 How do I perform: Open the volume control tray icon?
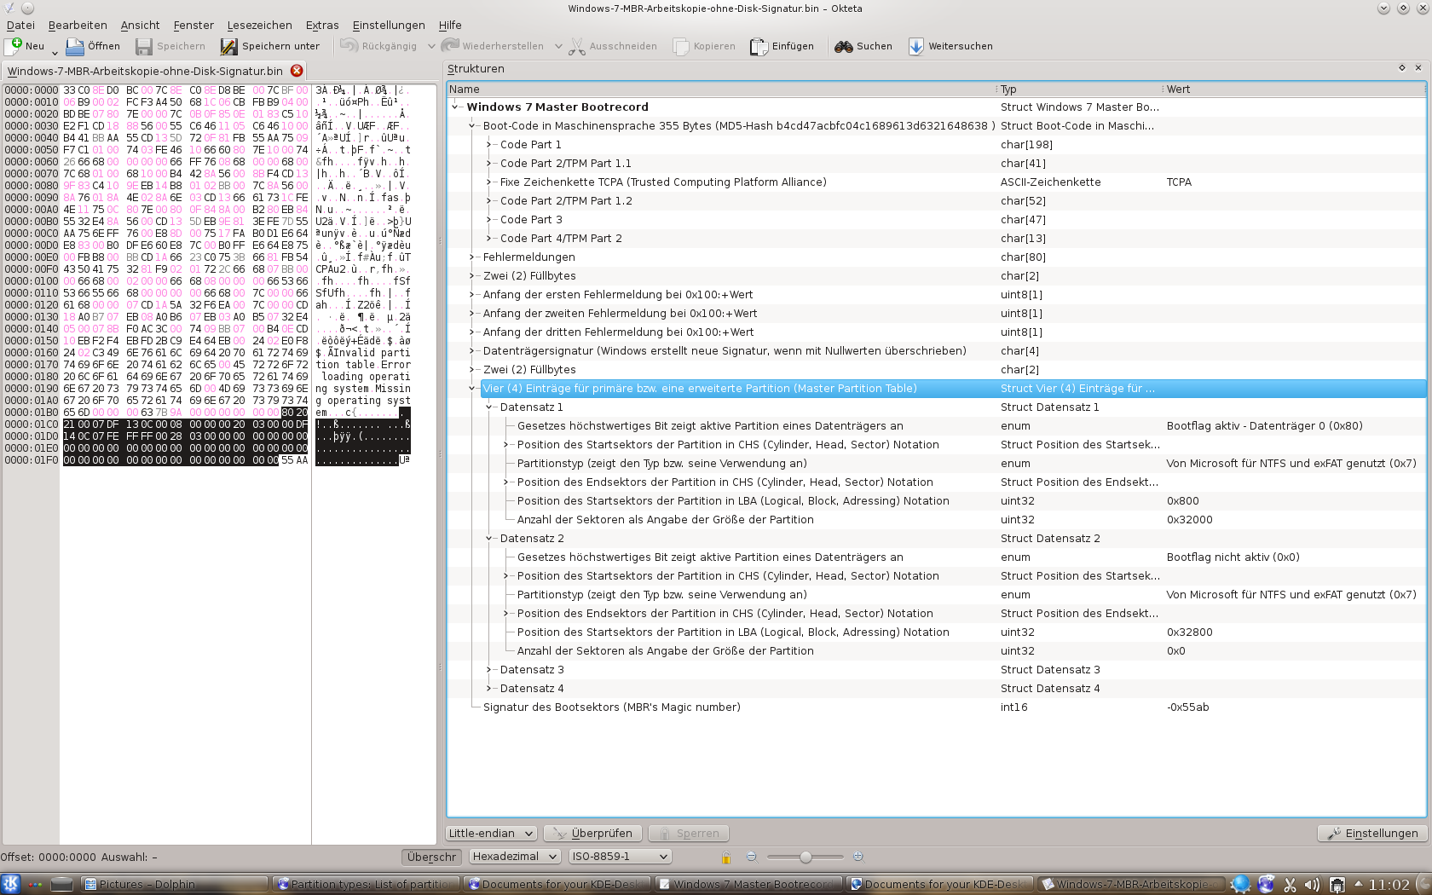click(x=1313, y=885)
